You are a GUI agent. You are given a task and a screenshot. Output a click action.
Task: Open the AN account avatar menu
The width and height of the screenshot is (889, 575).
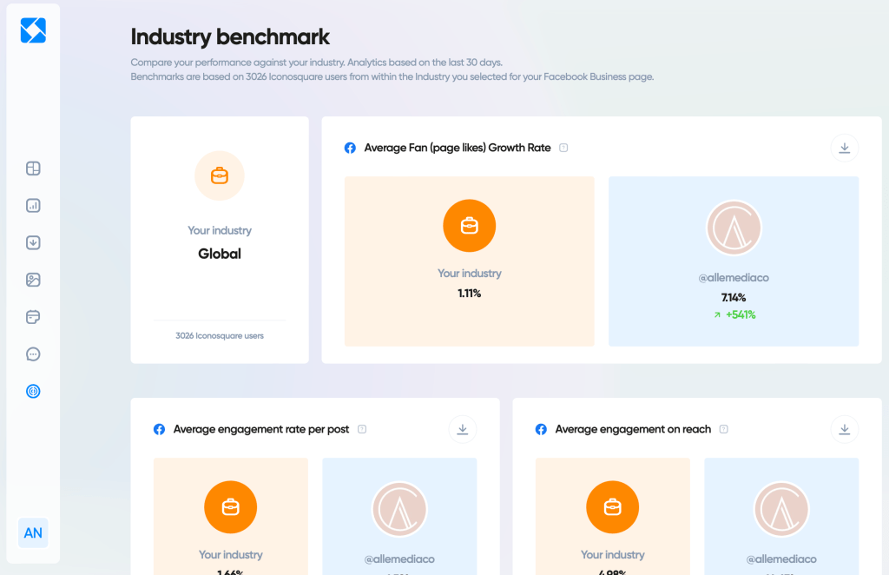coord(33,532)
